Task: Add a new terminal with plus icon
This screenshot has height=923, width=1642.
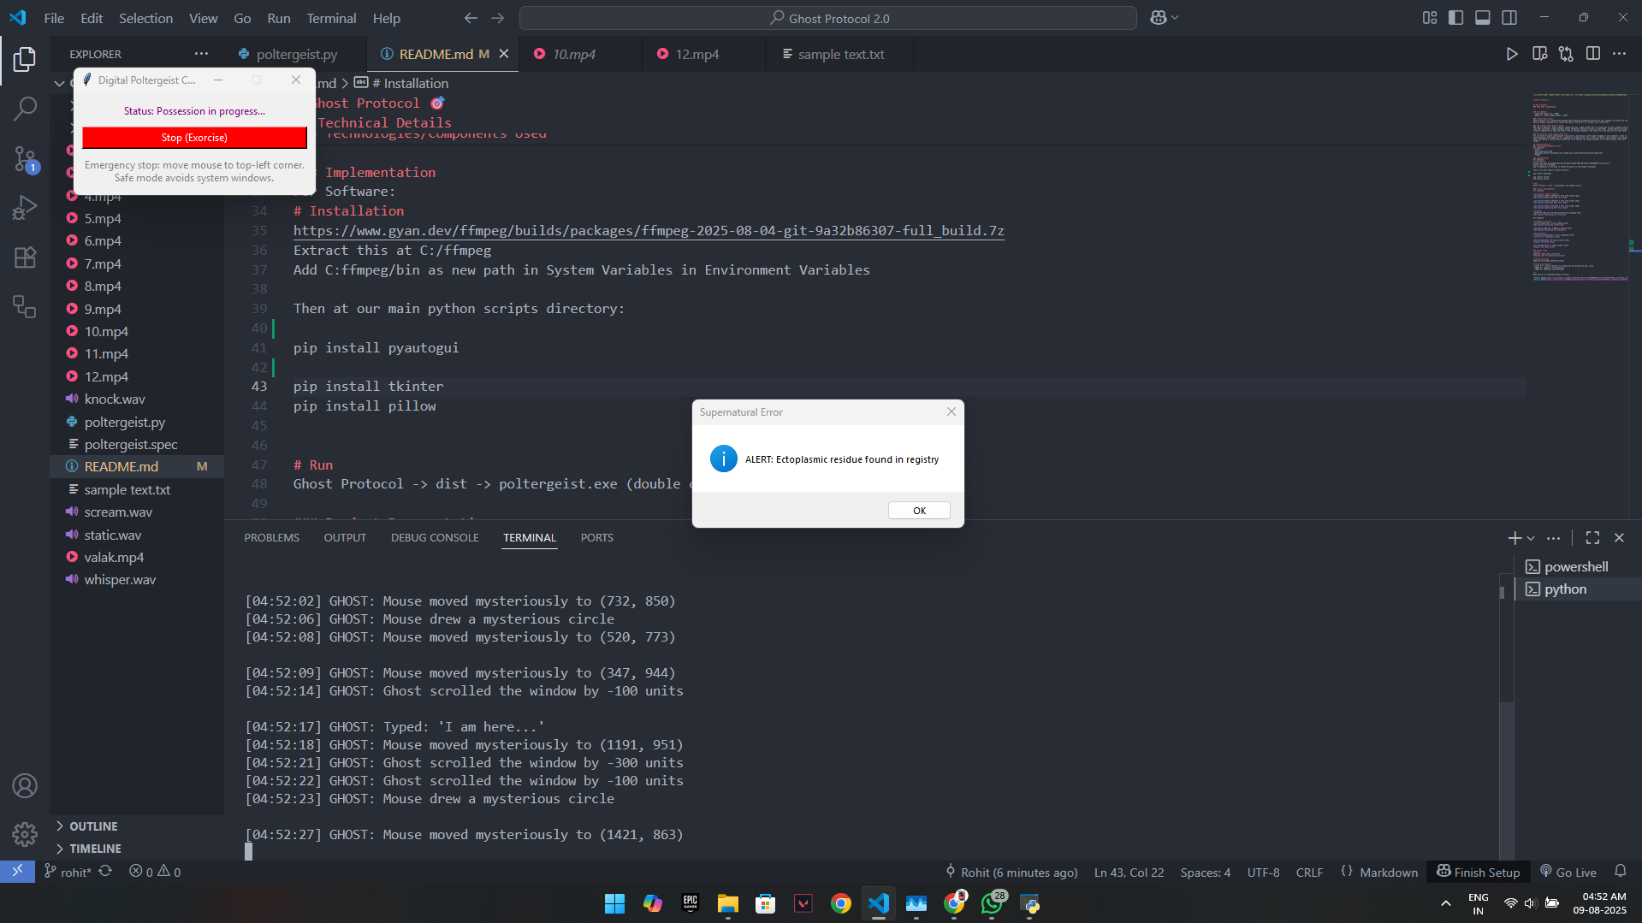Action: [x=1515, y=538]
